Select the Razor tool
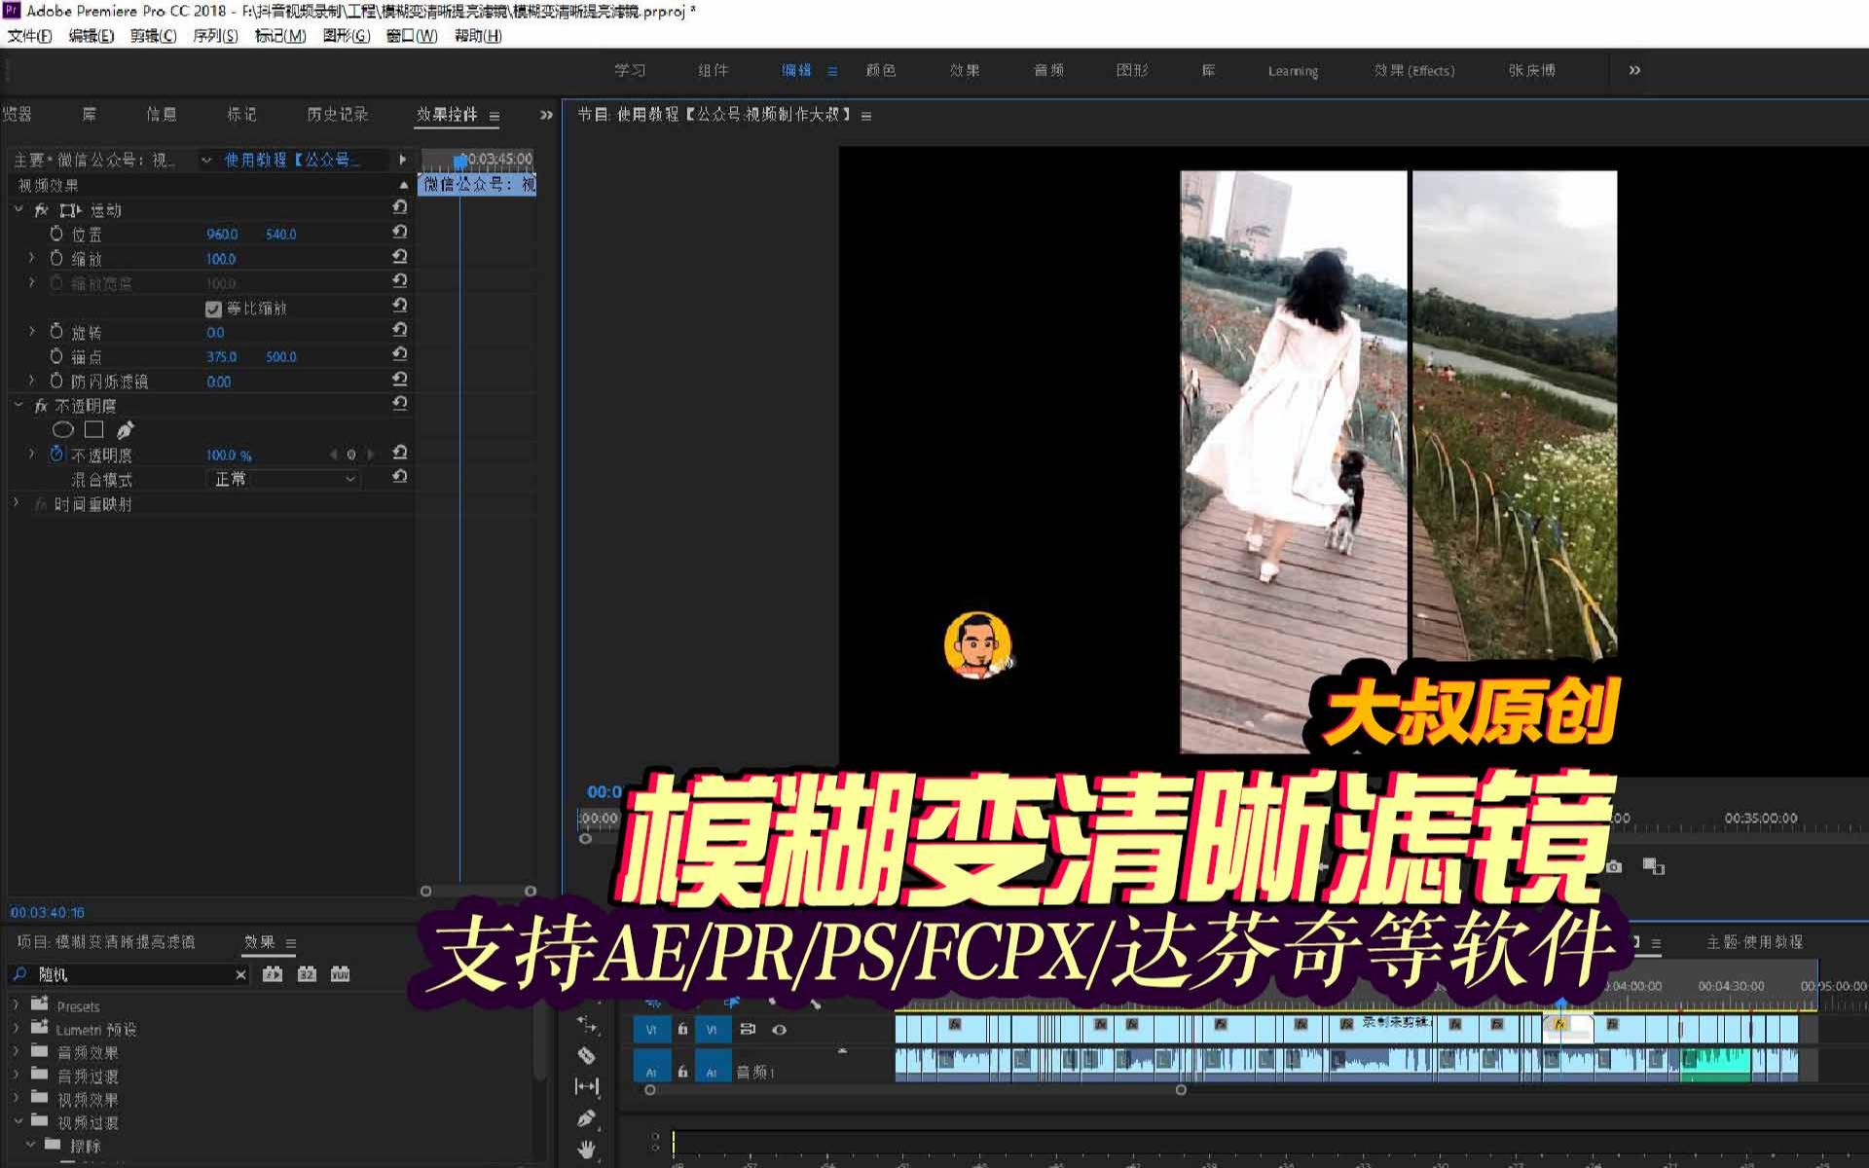The width and height of the screenshot is (1869, 1168). (x=586, y=1056)
